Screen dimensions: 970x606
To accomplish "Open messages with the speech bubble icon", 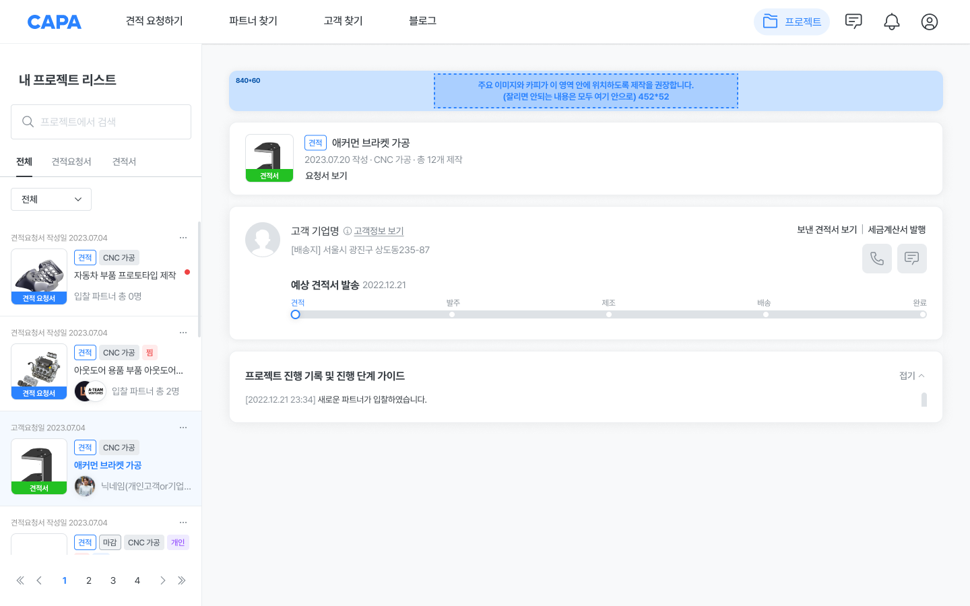I will tap(853, 22).
